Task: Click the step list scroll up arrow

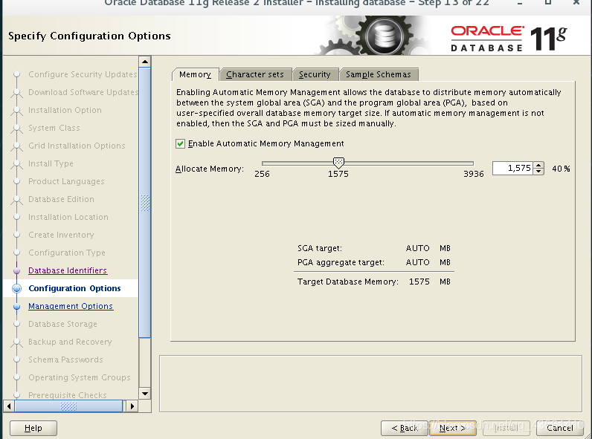Action: coord(145,62)
